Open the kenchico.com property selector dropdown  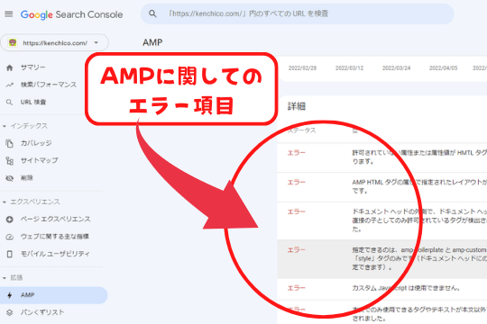(x=55, y=43)
